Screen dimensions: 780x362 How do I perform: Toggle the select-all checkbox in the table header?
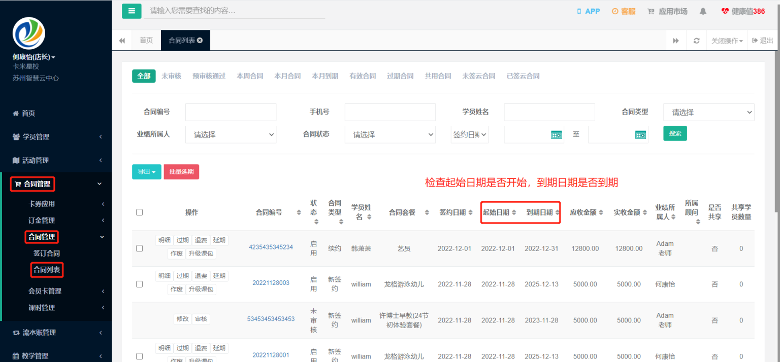139,212
